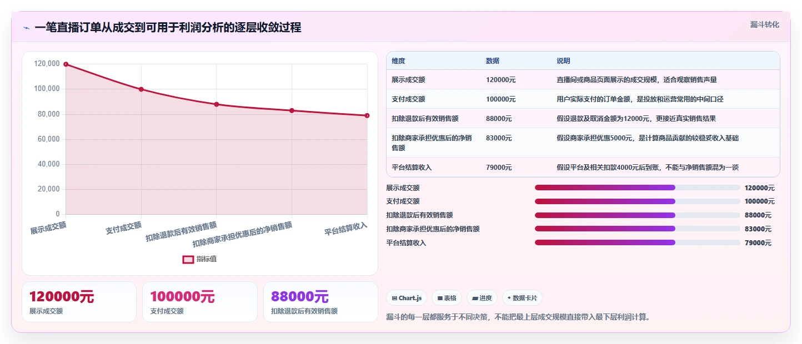Viewport: 802px width, 344px height.
Task: Click the 扣除退款后有效销售额 progress bar
Action: click(637, 215)
